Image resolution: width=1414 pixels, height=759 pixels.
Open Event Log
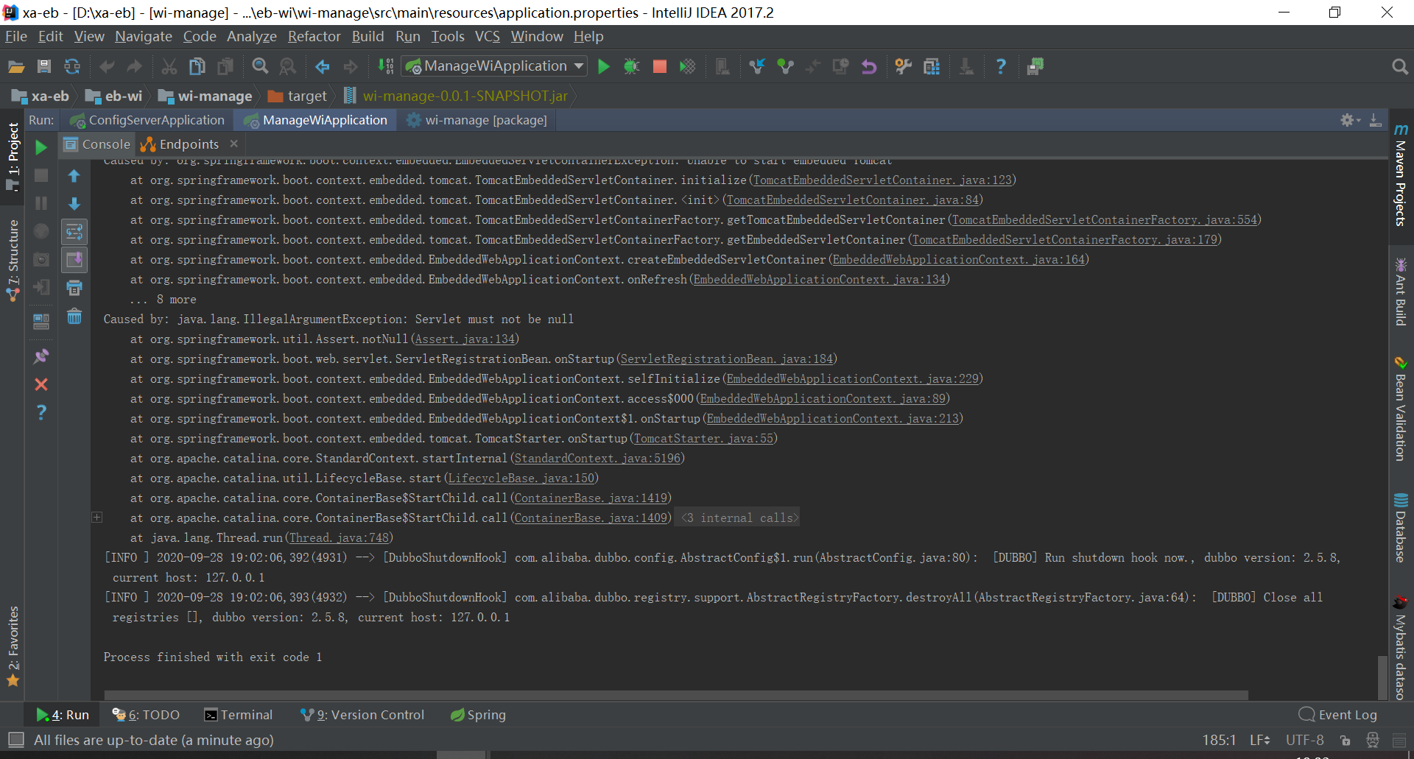point(1337,715)
